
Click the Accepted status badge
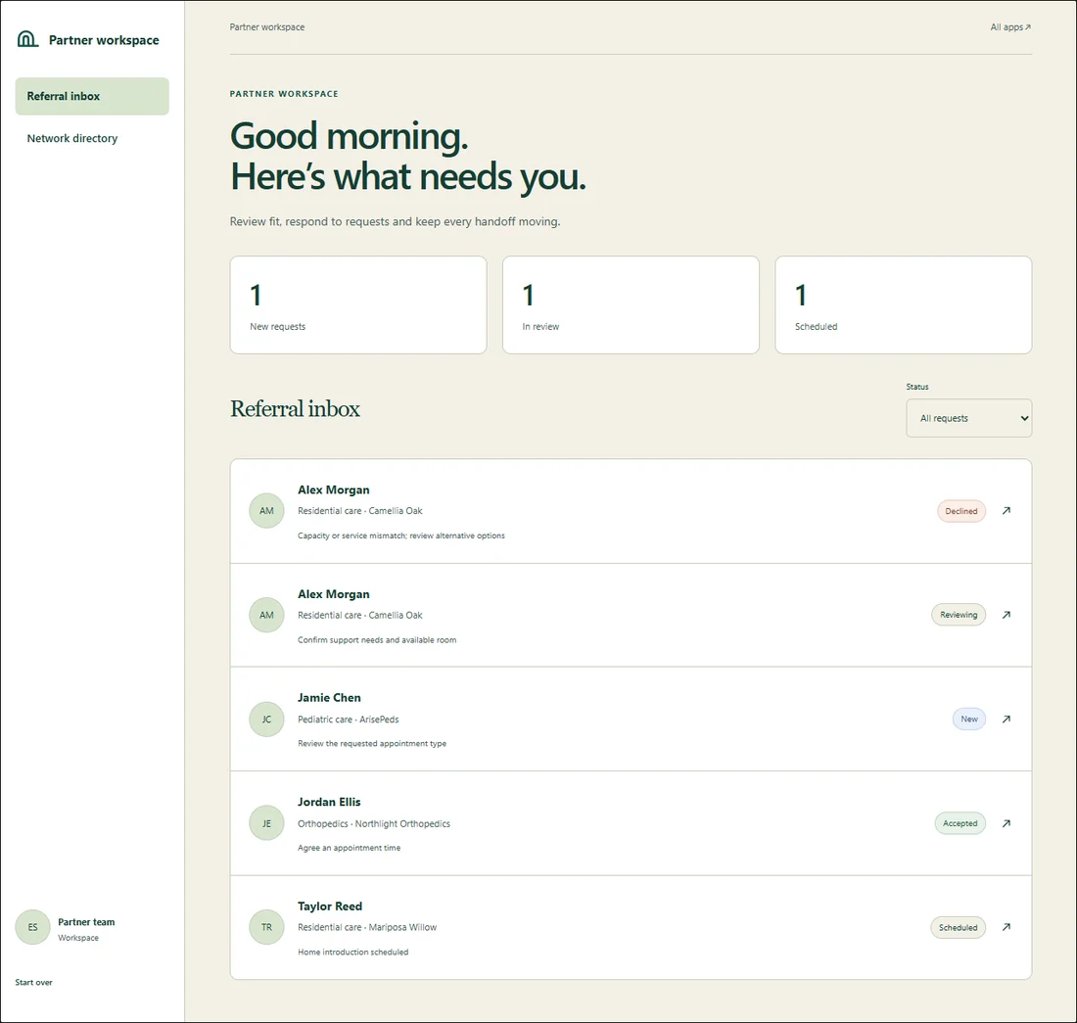(x=960, y=823)
